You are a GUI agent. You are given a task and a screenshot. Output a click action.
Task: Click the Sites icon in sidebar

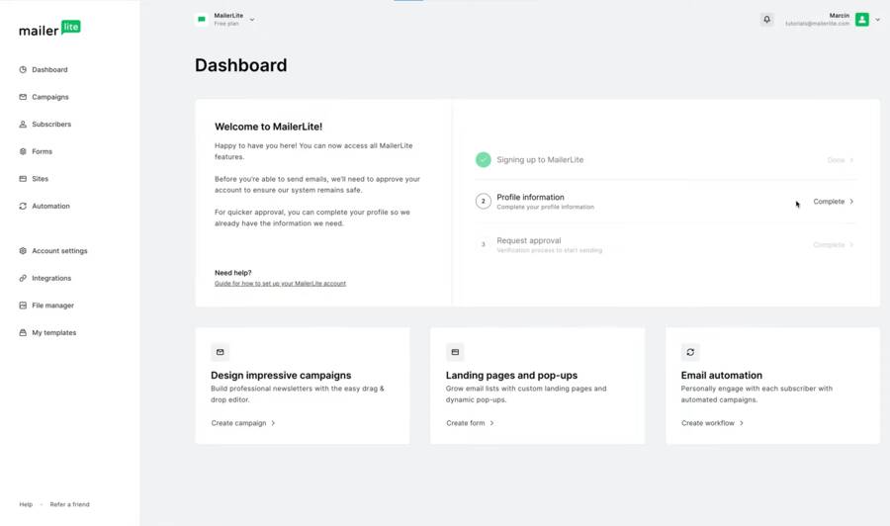[23, 179]
